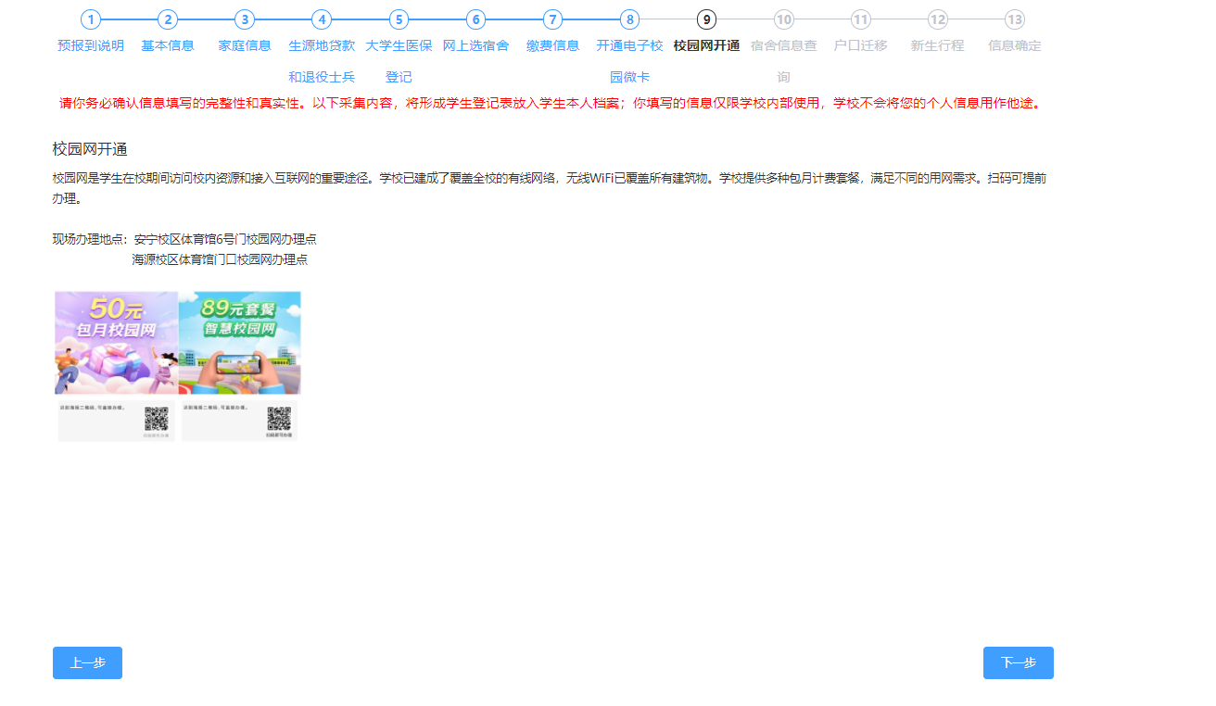
Task: Click the circled step 2 icon above 基本信息
Action: [166, 17]
